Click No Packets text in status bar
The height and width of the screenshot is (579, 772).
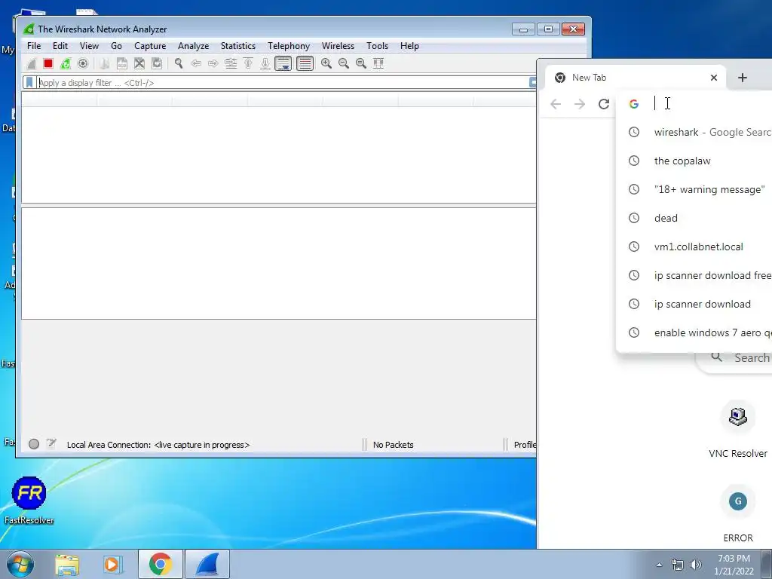click(x=393, y=445)
